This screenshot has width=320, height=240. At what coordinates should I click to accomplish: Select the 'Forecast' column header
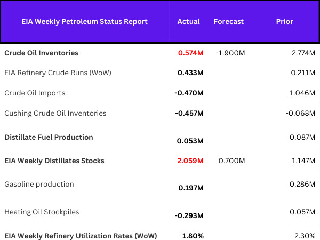pyautogui.click(x=229, y=21)
